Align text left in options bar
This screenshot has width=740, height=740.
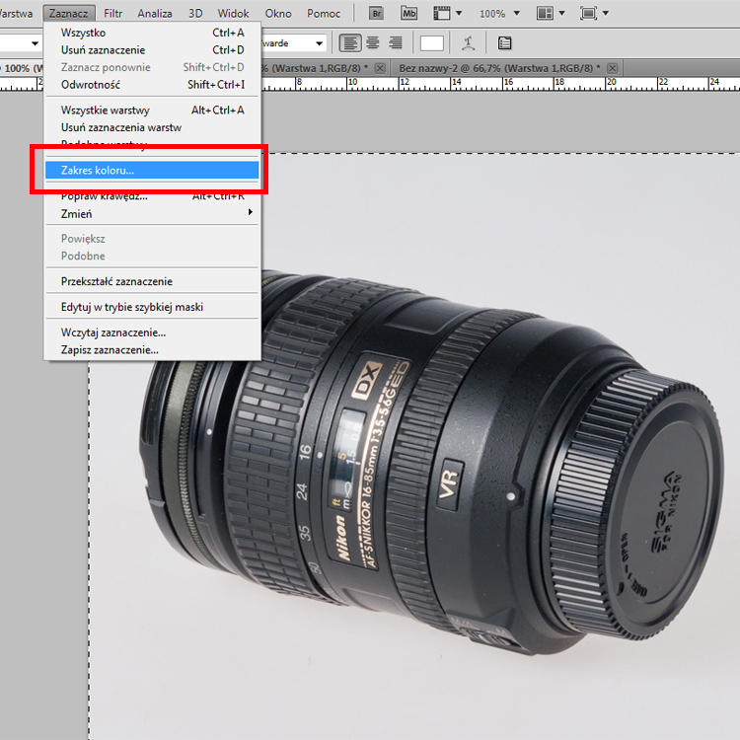coord(350,42)
